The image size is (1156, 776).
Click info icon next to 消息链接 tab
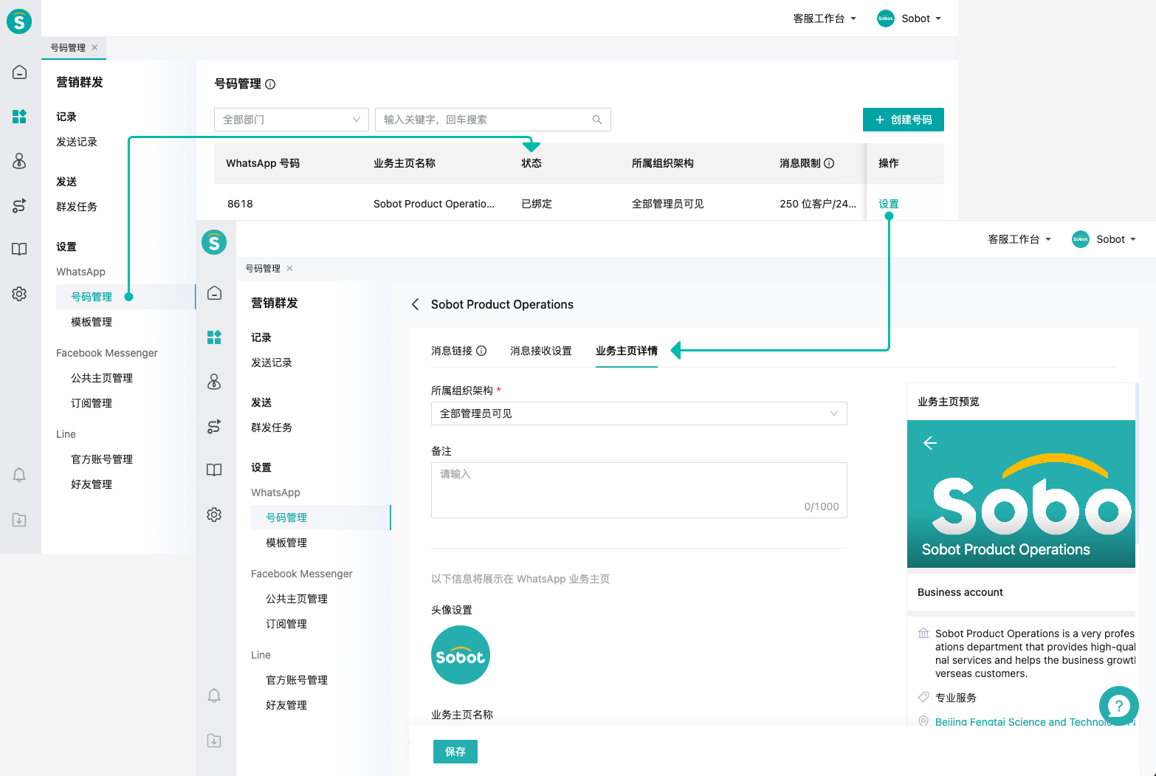click(x=481, y=351)
